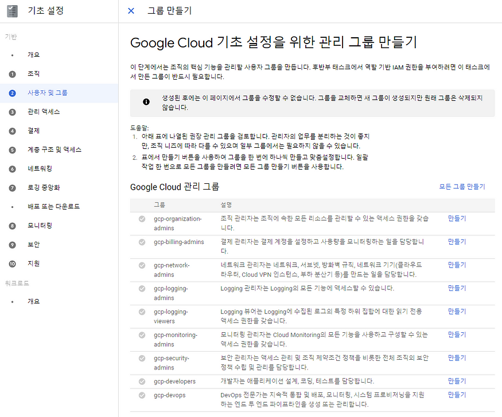This screenshot has height=417, width=502.
Task: Open 개요 under 워크로드 section
Action: 59,302
